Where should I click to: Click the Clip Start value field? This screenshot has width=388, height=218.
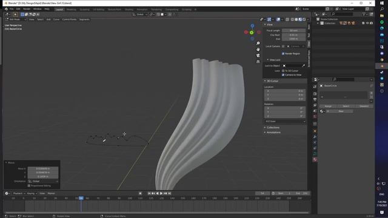293,35
